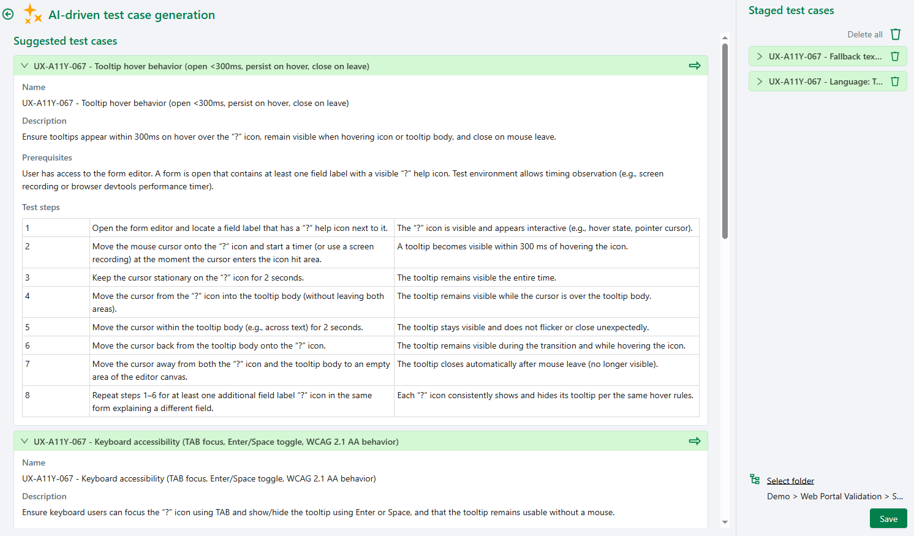This screenshot has height=536, width=914.
Task: Click the Save button
Action: [x=888, y=518]
